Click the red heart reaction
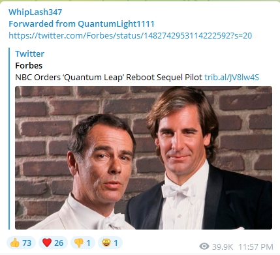 [53, 243]
